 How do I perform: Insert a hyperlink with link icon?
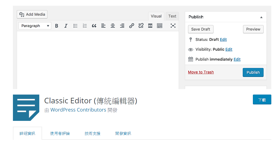coord(131,26)
